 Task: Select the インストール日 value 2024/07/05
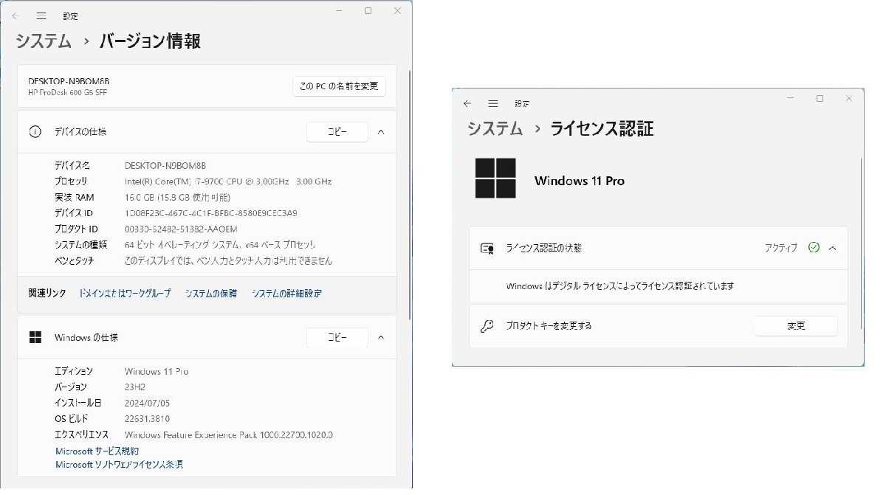148,404
